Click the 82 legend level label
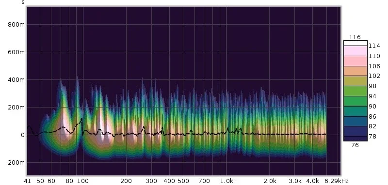This screenshot has width=388, height=185. click(372, 126)
